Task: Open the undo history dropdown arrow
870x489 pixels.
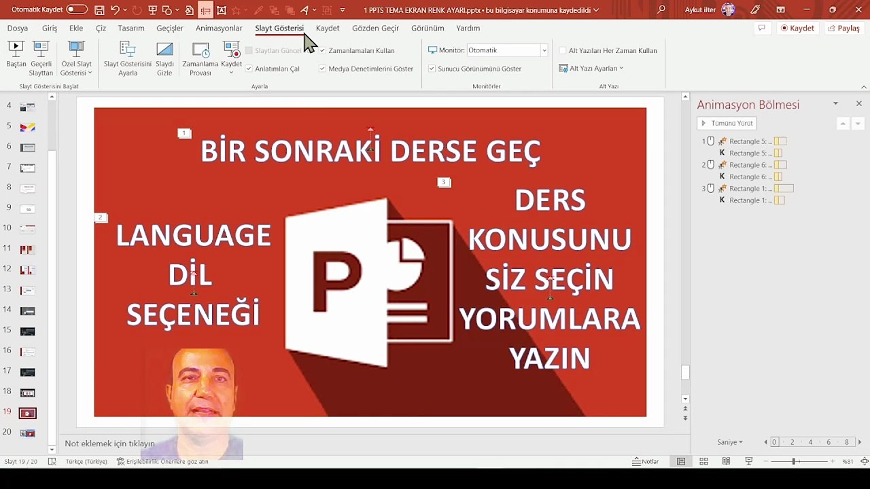Action: [125, 10]
